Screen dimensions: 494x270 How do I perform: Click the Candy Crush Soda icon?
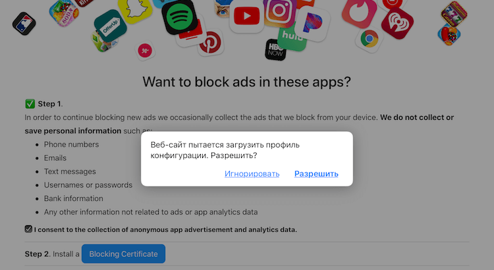point(64,13)
